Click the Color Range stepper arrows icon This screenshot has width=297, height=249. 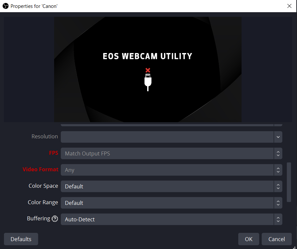(x=278, y=203)
